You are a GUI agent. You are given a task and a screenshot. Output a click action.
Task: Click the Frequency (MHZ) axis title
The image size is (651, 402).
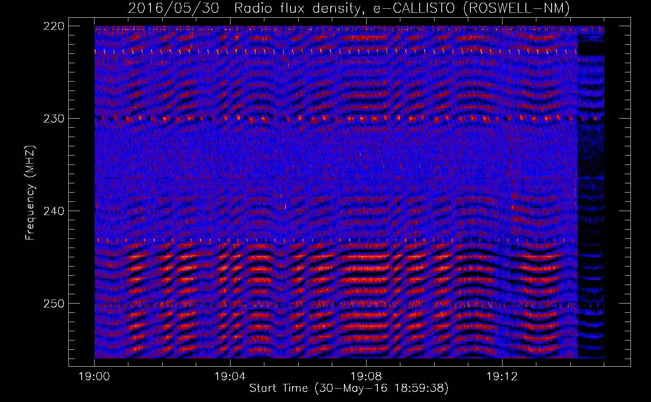tap(30, 193)
